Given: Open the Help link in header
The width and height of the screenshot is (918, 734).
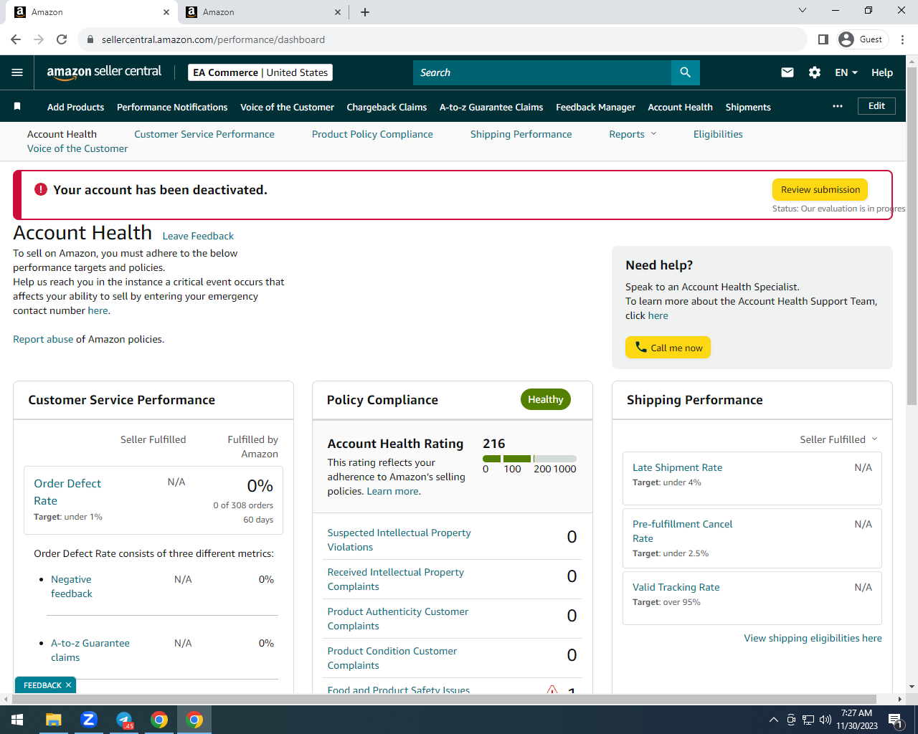Looking at the screenshot, I should click(x=882, y=72).
